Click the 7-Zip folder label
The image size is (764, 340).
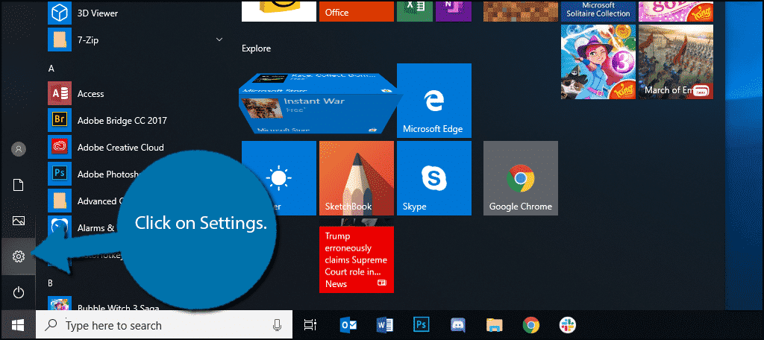(x=88, y=40)
